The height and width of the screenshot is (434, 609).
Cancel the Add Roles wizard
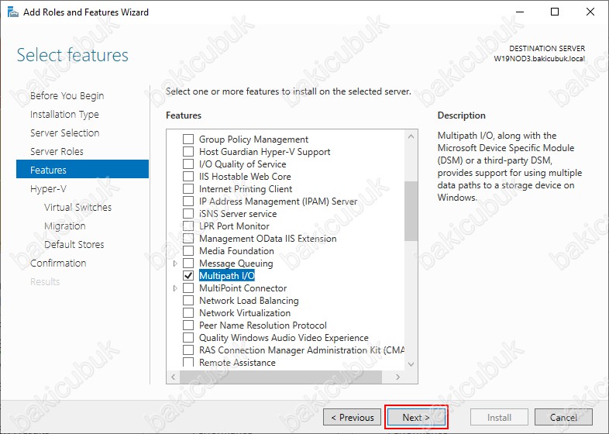[563, 417]
